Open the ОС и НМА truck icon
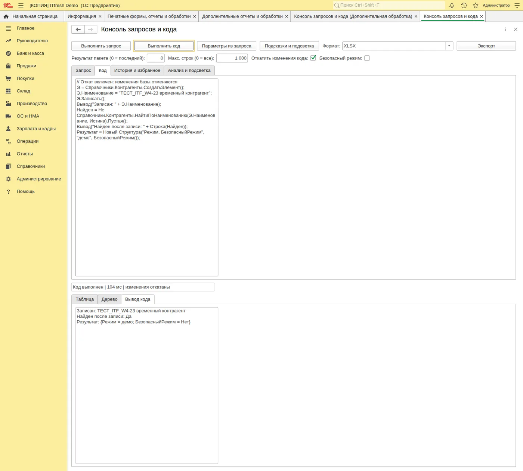Viewport: 523px width, 471px height. coord(8,116)
